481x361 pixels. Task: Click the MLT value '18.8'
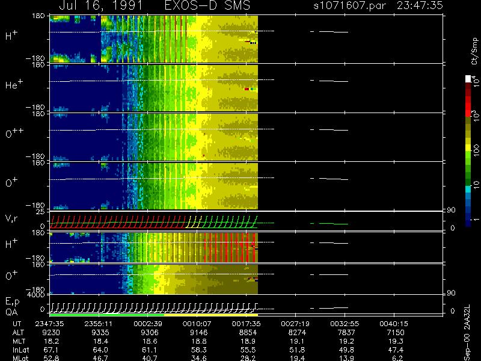pyautogui.click(x=199, y=341)
